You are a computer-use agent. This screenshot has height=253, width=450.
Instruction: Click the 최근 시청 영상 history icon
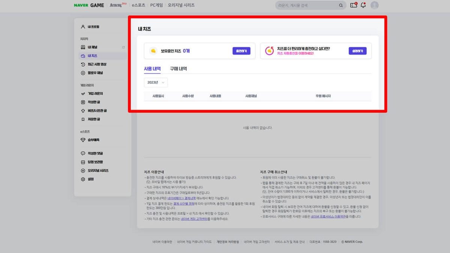[x=83, y=64]
